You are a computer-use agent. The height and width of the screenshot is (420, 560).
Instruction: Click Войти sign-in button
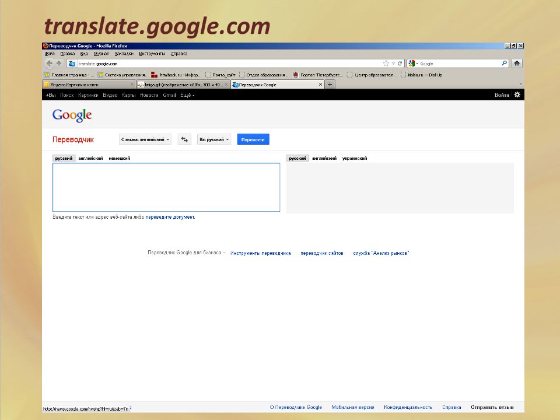(502, 95)
